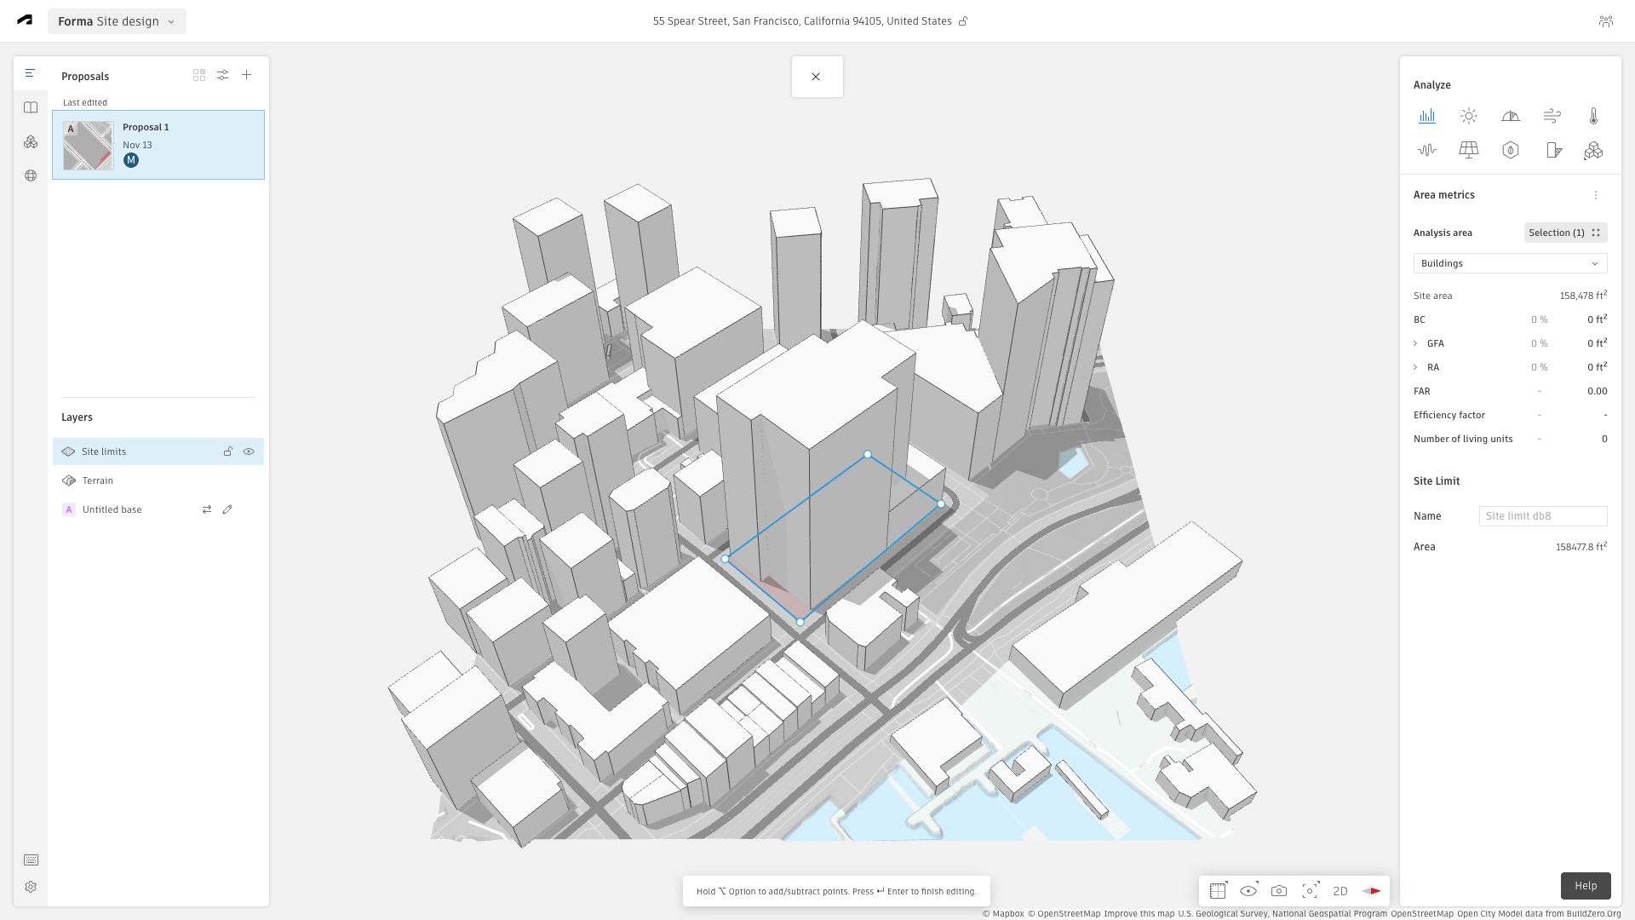Toggle the lock on Site limits layer
The image size is (1635, 920).
228,451
